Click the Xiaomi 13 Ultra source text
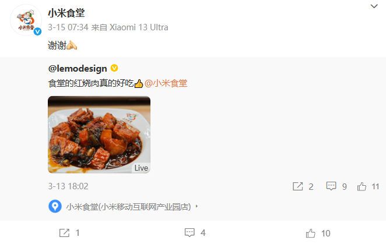The height and width of the screenshot is (244, 386). click(x=139, y=27)
